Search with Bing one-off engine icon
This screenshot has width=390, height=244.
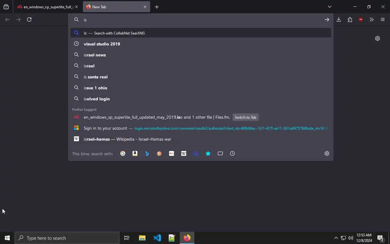[147, 153]
